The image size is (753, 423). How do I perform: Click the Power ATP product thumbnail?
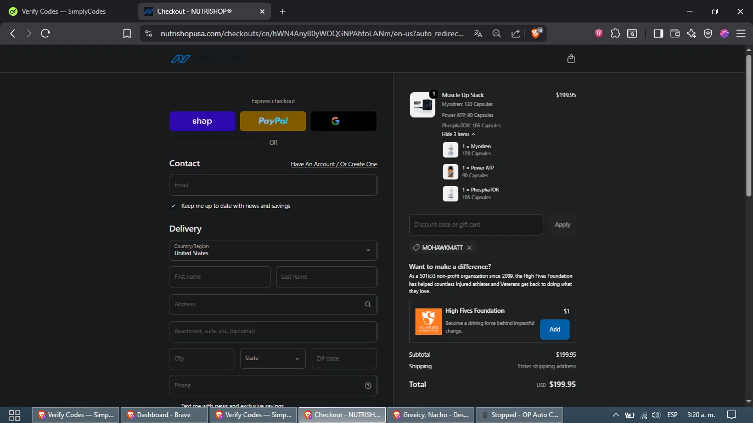[450, 172]
